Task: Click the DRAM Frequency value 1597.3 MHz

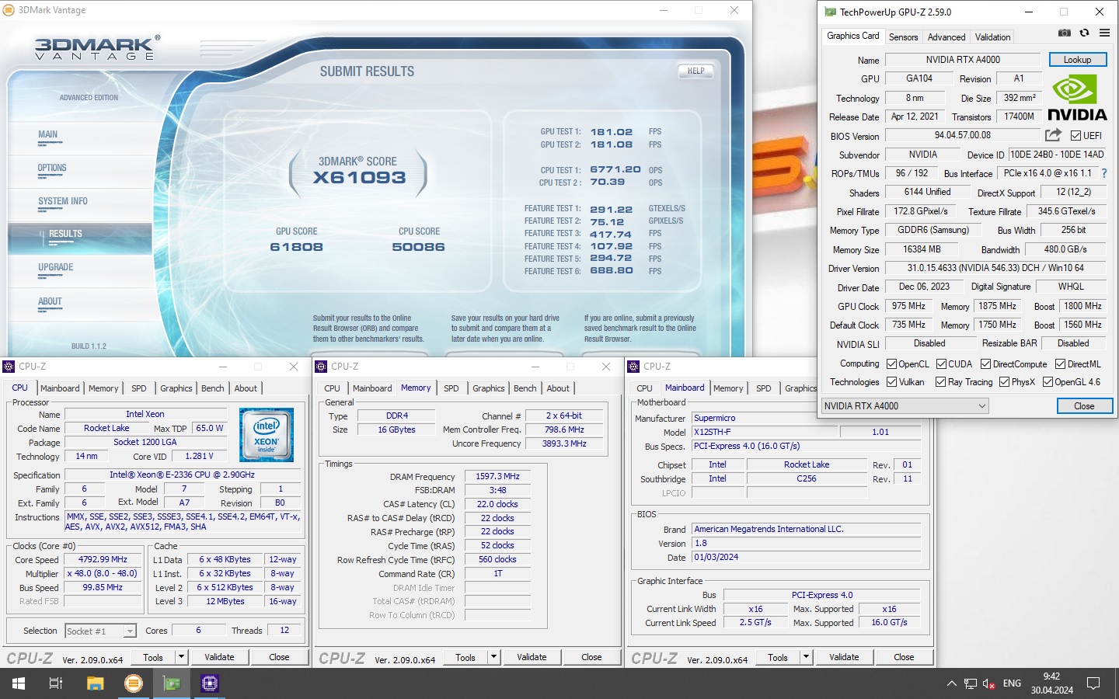Action: [497, 477]
